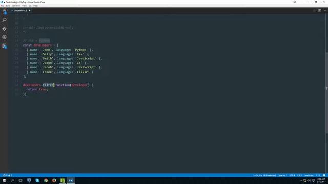Change file encoding via UTF-8
The width and height of the screenshot is (328, 184).
tap(292, 175)
